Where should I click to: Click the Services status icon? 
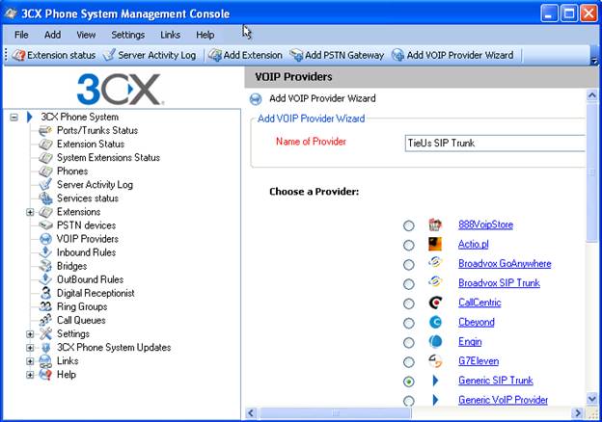45,198
